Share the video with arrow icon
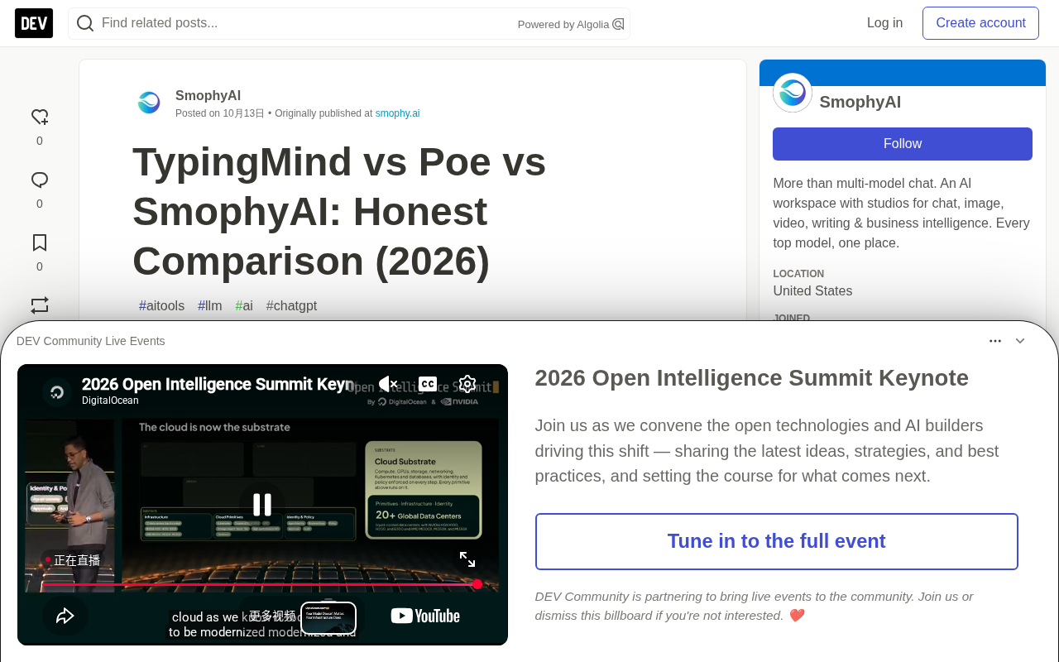Image resolution: width=1059 pixels, height=662 pixels. coord(65,616)
